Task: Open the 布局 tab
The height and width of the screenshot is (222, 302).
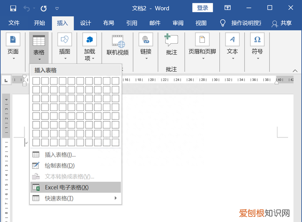Action: [x=109, y=23]
